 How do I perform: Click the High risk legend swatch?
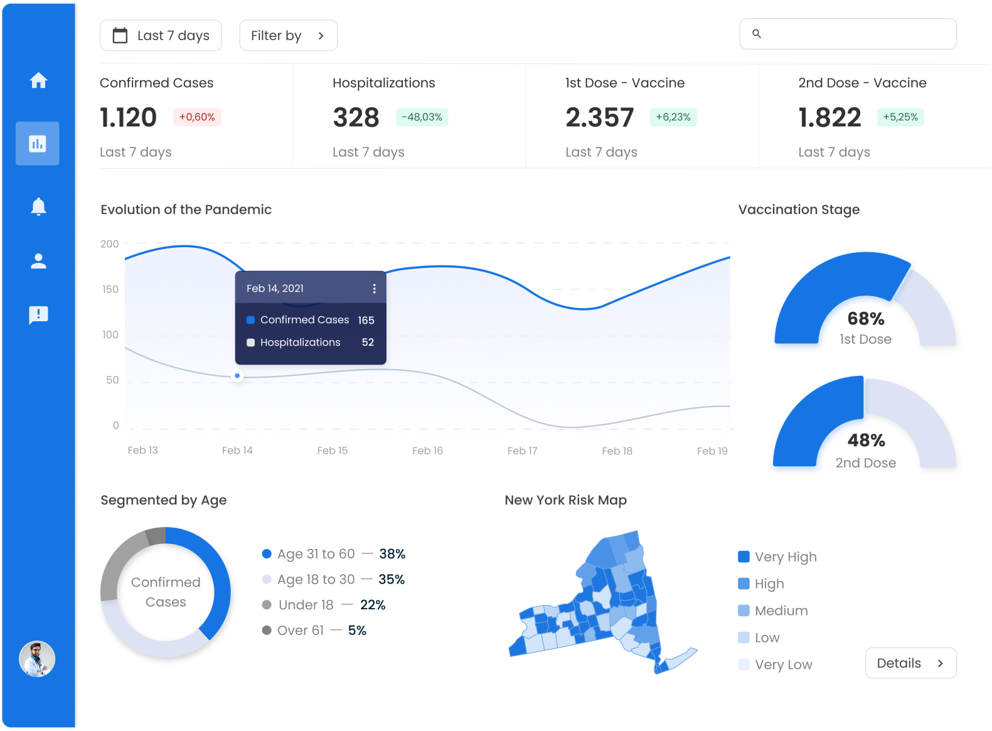coord(744,584)
